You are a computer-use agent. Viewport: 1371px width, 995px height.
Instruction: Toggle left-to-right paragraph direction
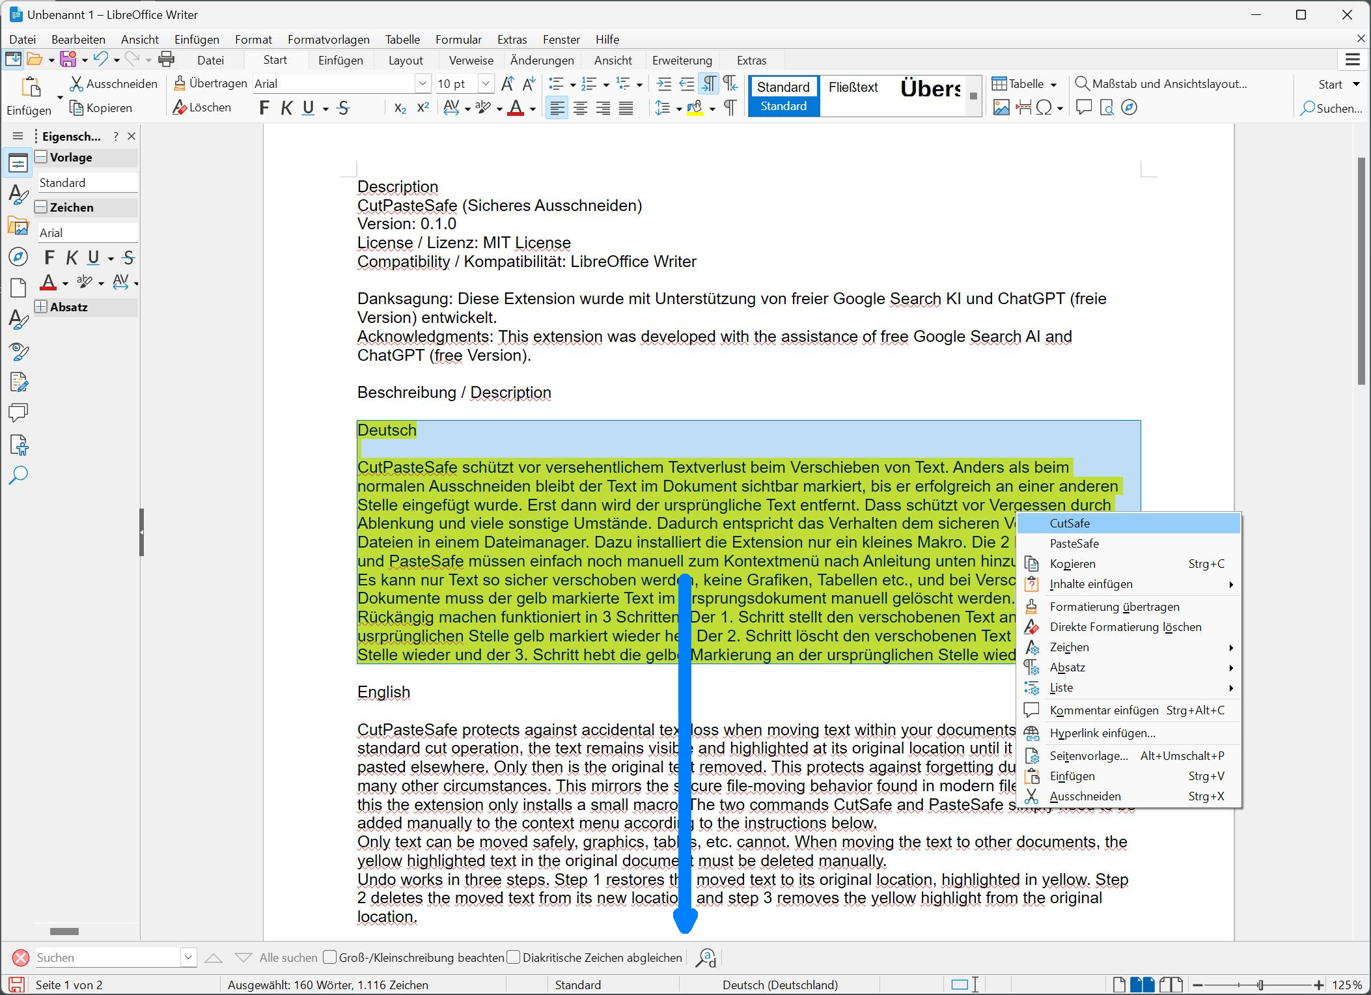point(708,83)
